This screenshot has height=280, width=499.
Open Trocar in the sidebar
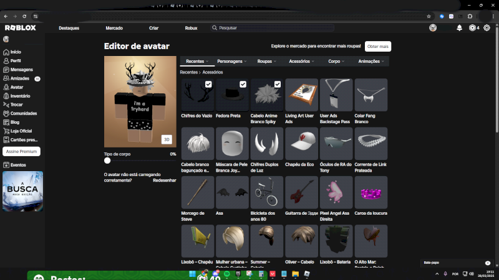[13, 105]
